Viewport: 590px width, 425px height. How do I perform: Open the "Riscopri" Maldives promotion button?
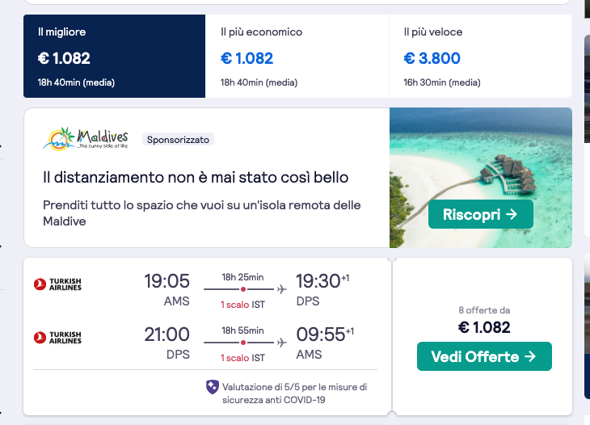pyautogui.click(x=481, y=214)
